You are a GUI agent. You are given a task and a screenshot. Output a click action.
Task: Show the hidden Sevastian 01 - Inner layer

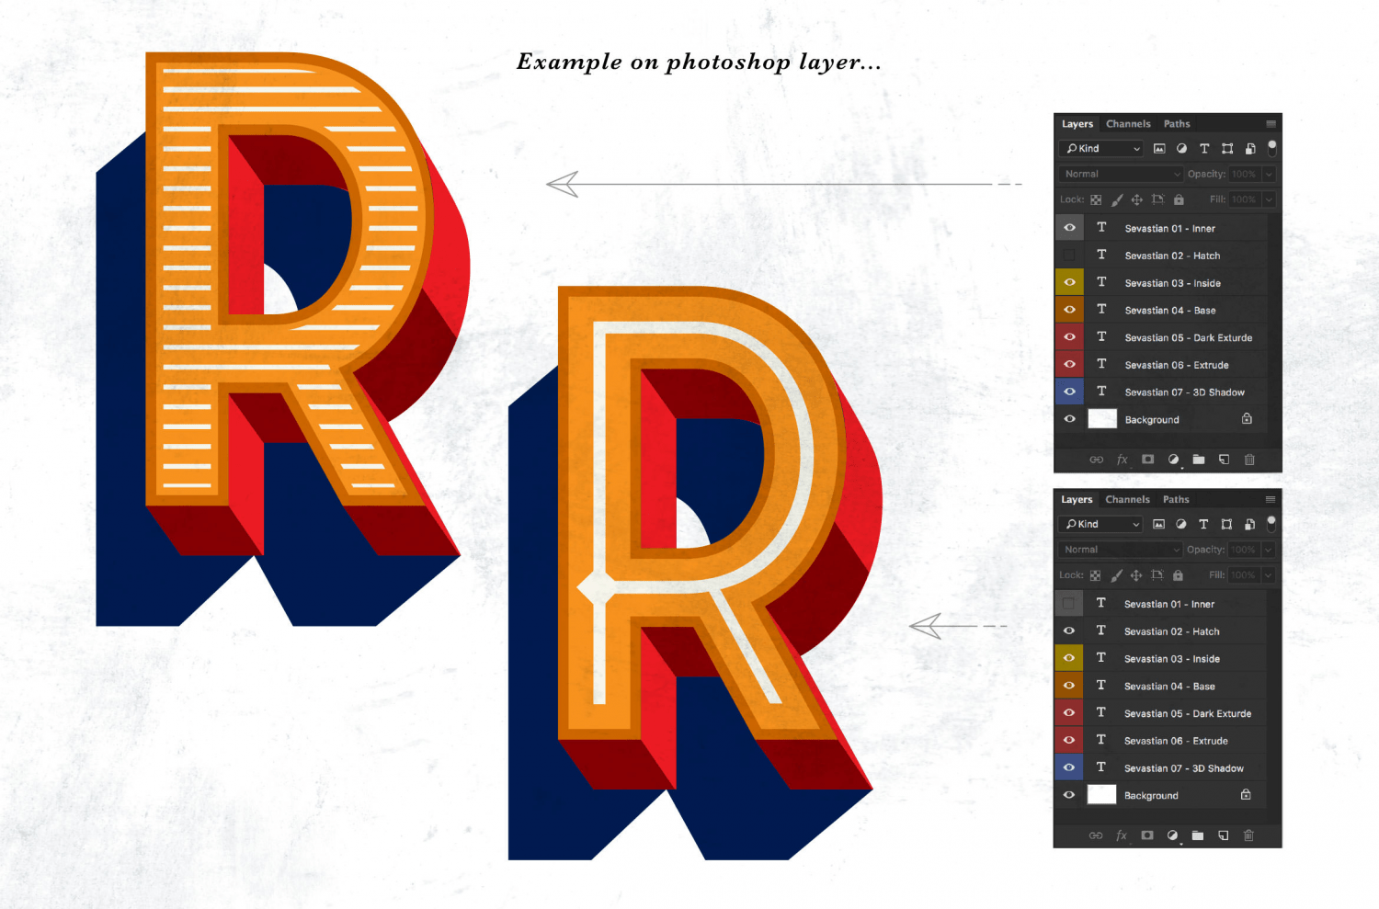(1068, 604)
